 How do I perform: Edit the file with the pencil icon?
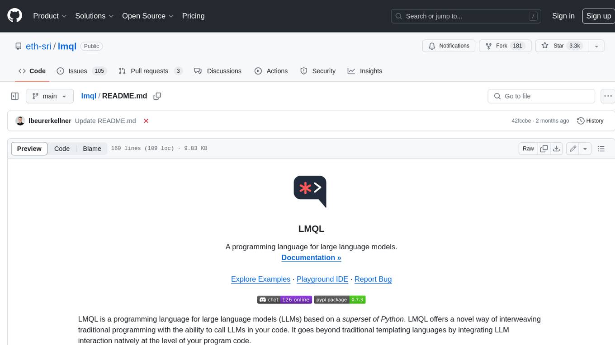tap(572, 149)
